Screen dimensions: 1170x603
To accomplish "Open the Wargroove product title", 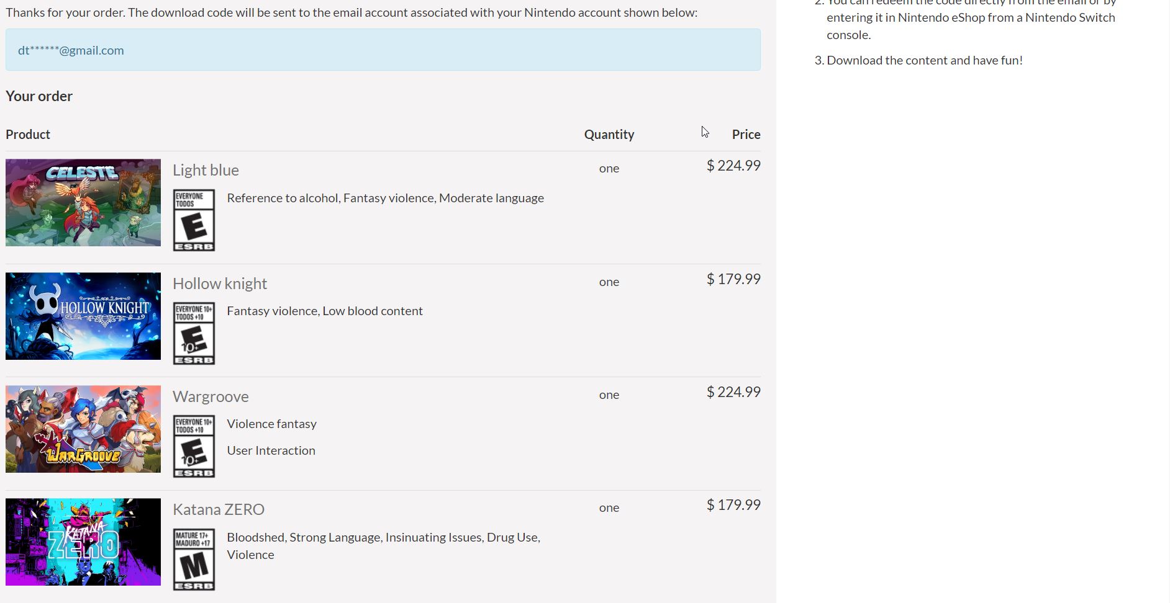I will [211, 396].
